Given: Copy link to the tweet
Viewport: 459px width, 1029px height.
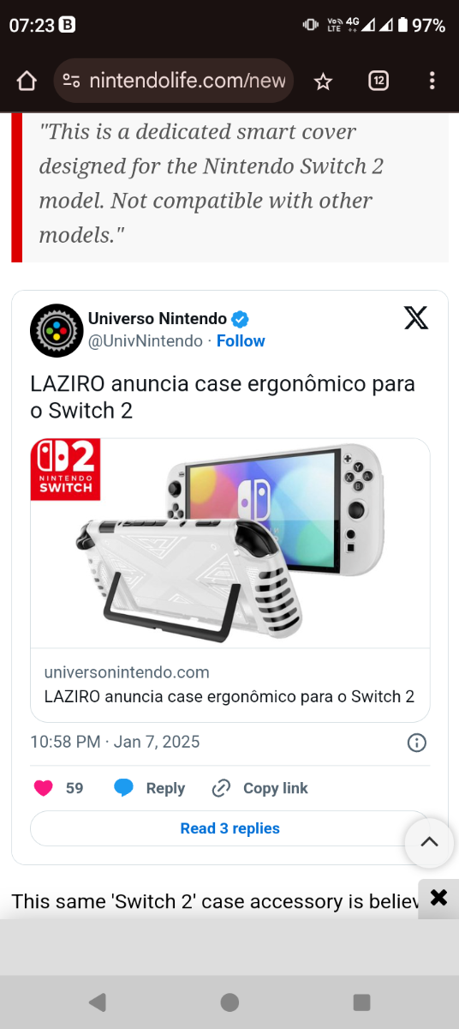Looking at the screenshot, I should [259, 788].
